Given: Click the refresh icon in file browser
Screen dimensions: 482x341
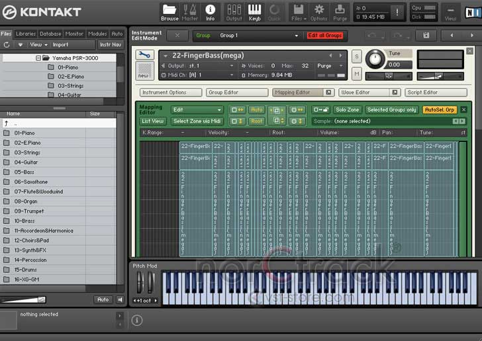Looking at the screenshot, I should pyautogui.click(x=7, y=45).
